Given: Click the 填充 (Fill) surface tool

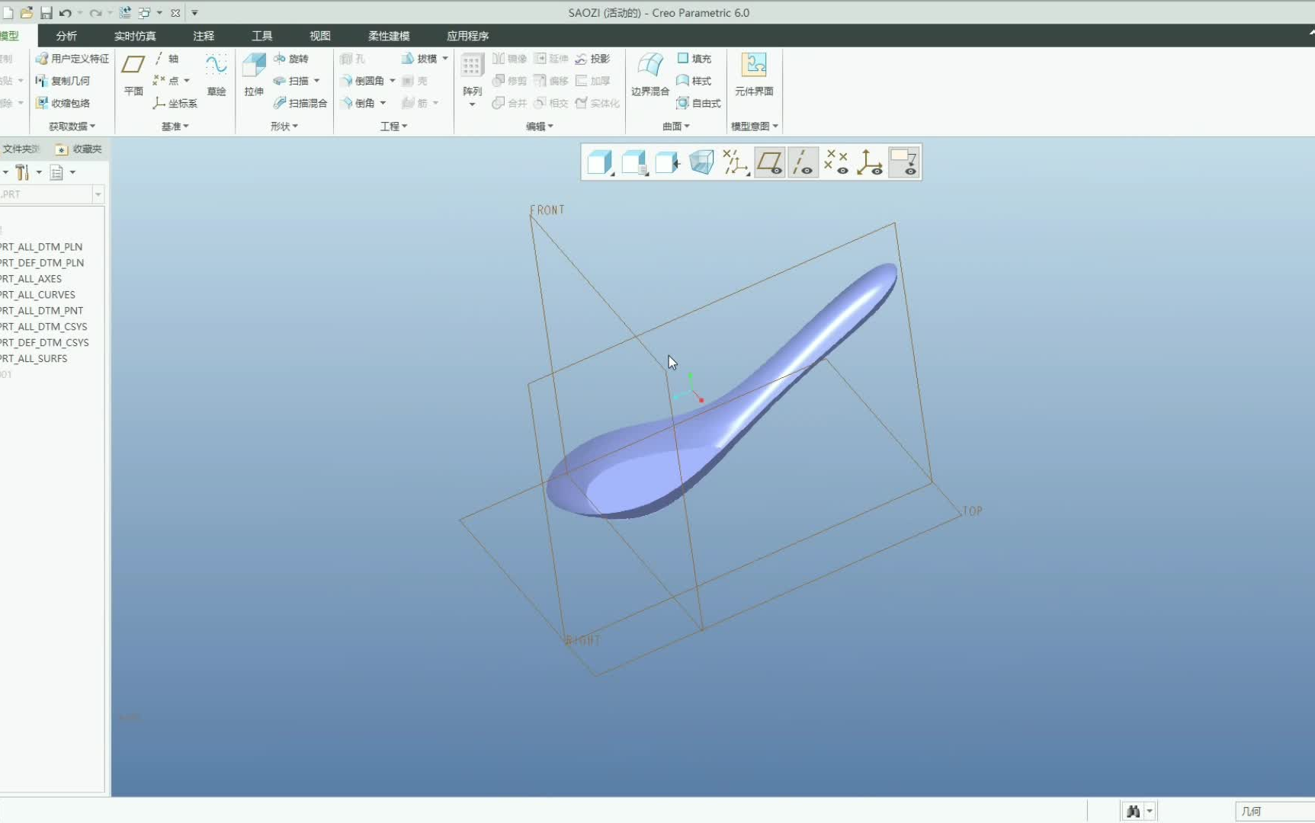Looking at the screenshot, I should [x=694, y=58].
